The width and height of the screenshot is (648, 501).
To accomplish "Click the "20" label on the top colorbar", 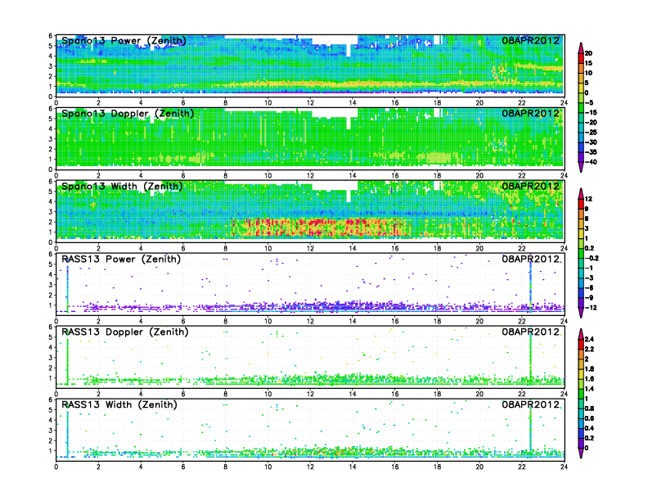I will coord(588,53).
